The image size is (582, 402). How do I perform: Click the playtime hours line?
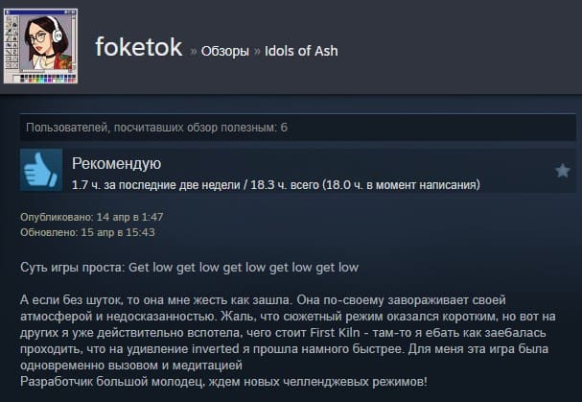tap(276, 184)
